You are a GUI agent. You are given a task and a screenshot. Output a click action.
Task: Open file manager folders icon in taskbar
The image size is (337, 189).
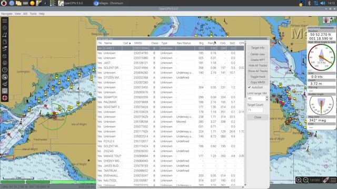pos(18,3)
